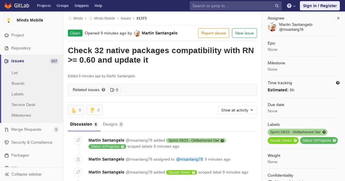Click the help icon on sidebar Status::InProgress label
This screenshot has height=181, width=345.
(x=334, y=140)
